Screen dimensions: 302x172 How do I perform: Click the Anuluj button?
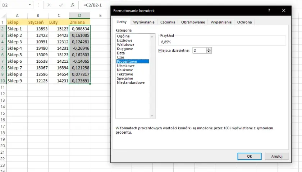(x=277, y=156)
